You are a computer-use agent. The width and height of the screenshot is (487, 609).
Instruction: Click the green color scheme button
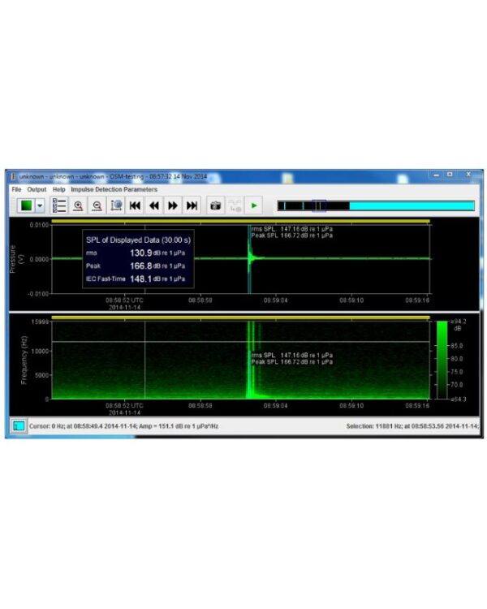coord(26,206)
